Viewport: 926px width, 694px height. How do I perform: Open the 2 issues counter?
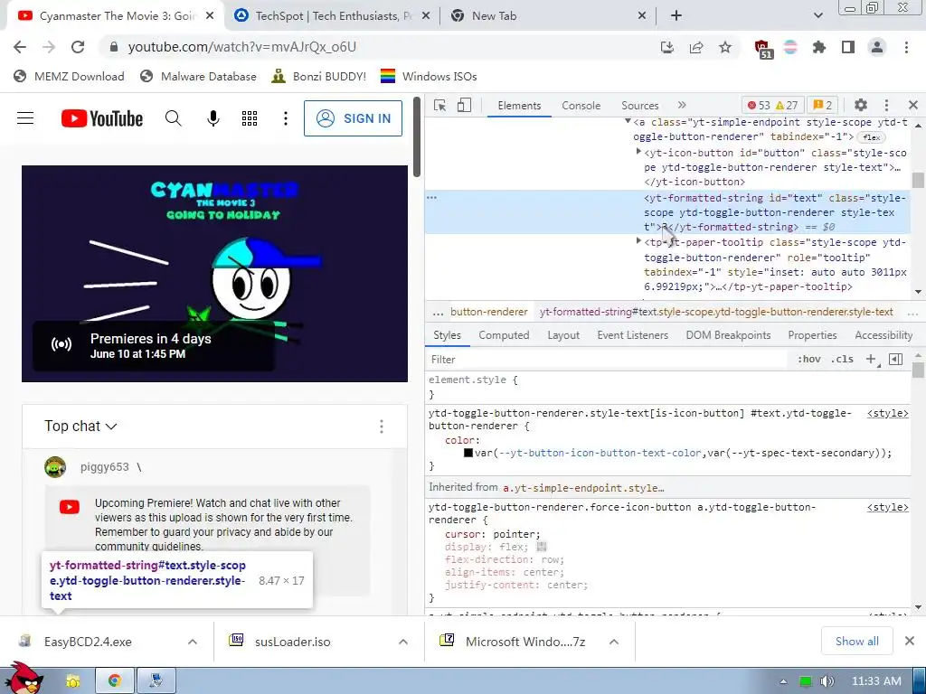[823, 105]
